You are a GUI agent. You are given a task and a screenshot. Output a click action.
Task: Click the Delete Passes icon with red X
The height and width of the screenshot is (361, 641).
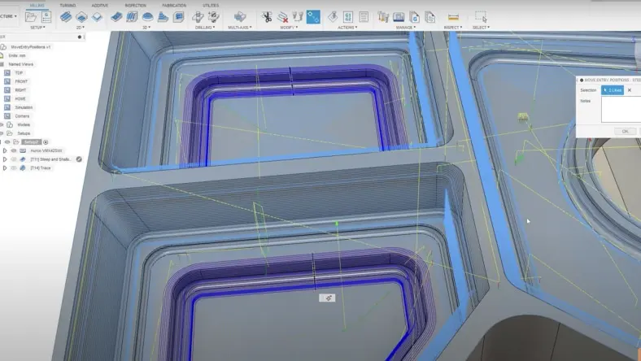[282, 17]
